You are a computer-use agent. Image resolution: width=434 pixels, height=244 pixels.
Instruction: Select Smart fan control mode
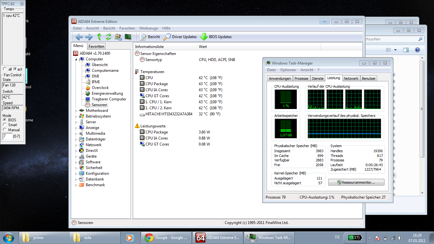[x=5, y=125]
